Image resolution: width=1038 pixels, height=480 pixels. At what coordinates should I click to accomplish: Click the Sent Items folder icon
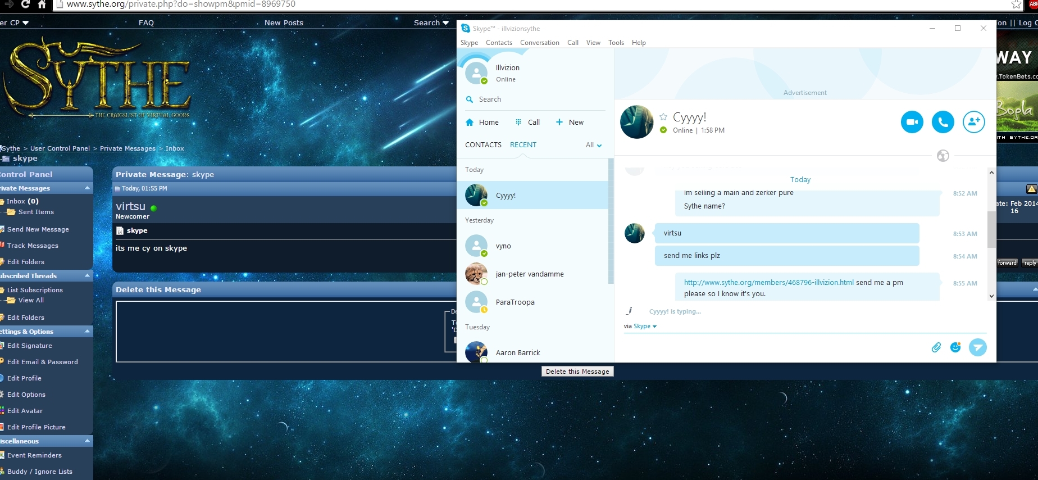(11, 212)
